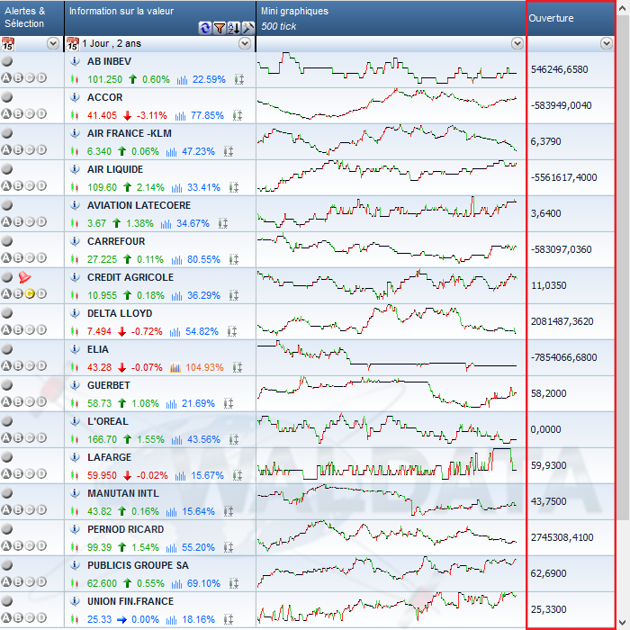This screenshot has width=630, height=630.
Task: Select PERNOD RICARD change 1.54%
Action: (x=145, y=547)
